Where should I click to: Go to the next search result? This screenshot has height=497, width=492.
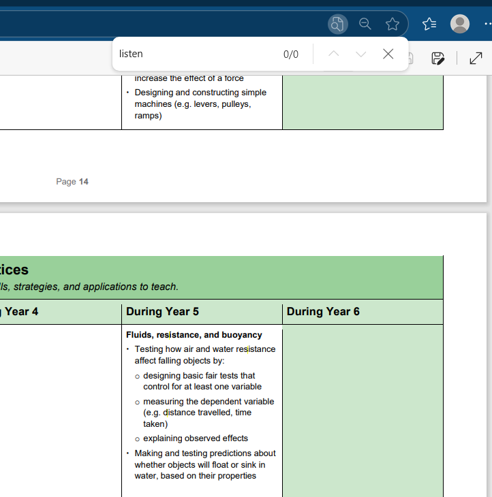point(361,54)
